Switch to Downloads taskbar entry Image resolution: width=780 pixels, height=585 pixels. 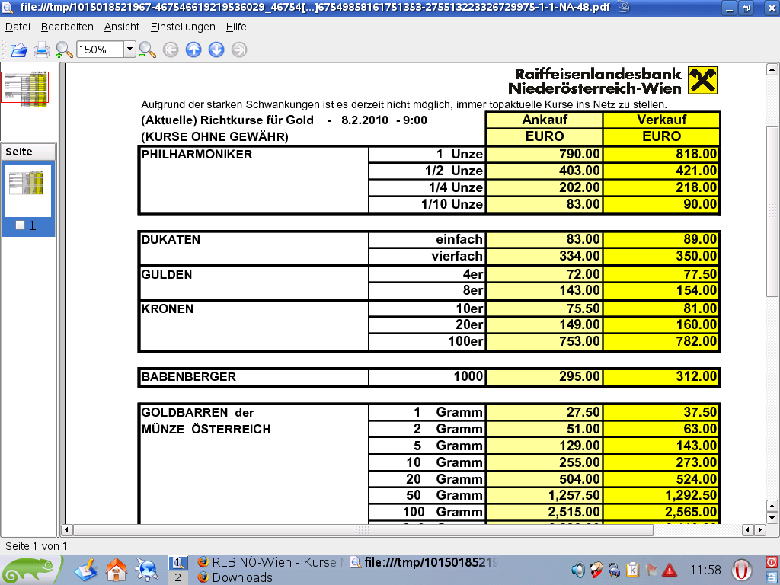coord(235,577)
